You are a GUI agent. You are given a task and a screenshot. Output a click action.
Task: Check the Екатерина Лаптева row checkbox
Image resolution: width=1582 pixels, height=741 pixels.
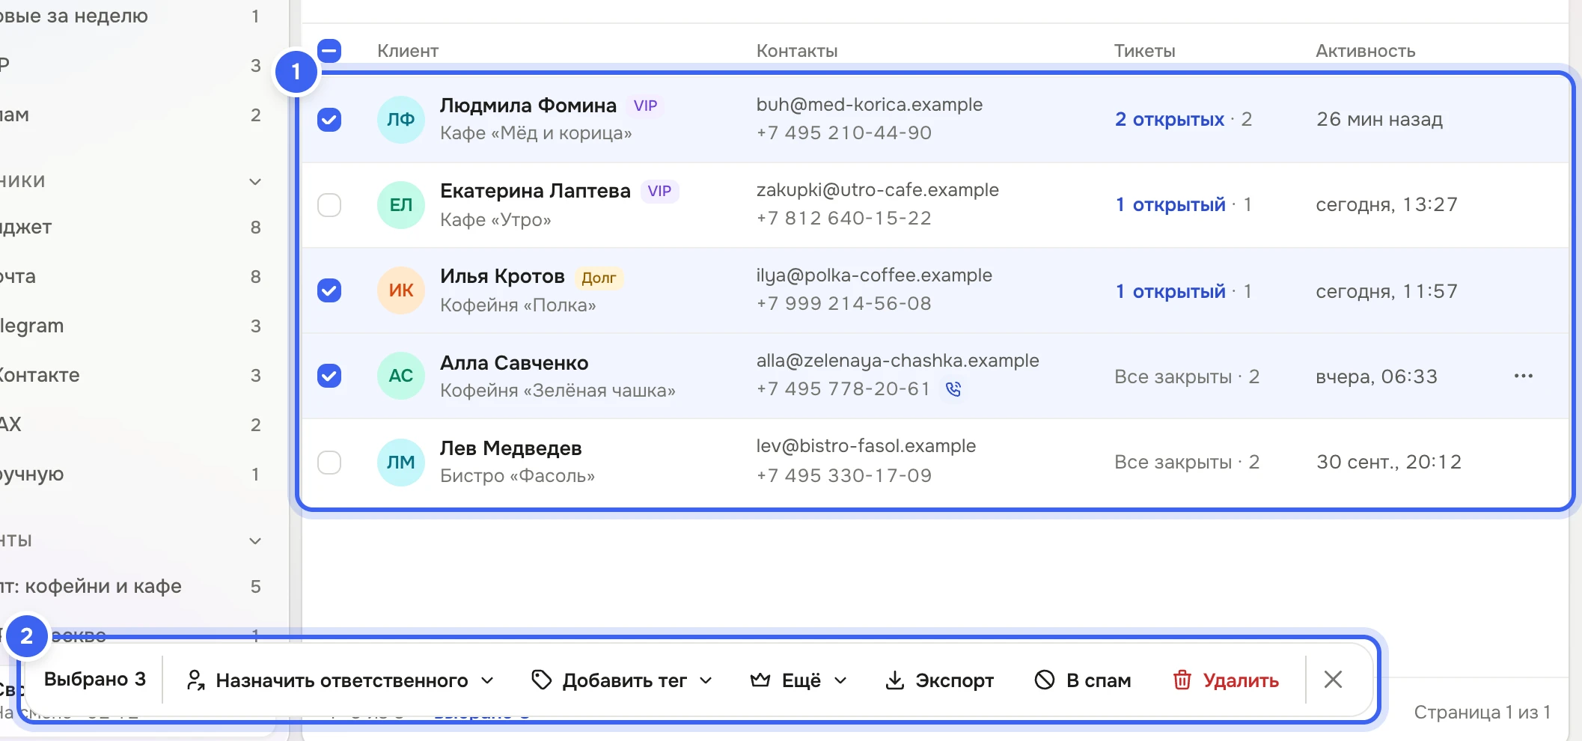(x=329, y=204)
